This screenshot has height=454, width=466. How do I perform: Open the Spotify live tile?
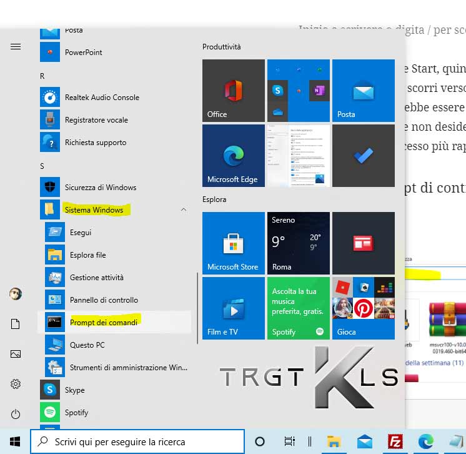pyautogui.click(x=298, y=308)
